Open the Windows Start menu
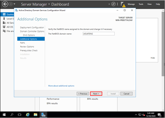The width and height of the screenshot is (165, 118). (4, 115)
